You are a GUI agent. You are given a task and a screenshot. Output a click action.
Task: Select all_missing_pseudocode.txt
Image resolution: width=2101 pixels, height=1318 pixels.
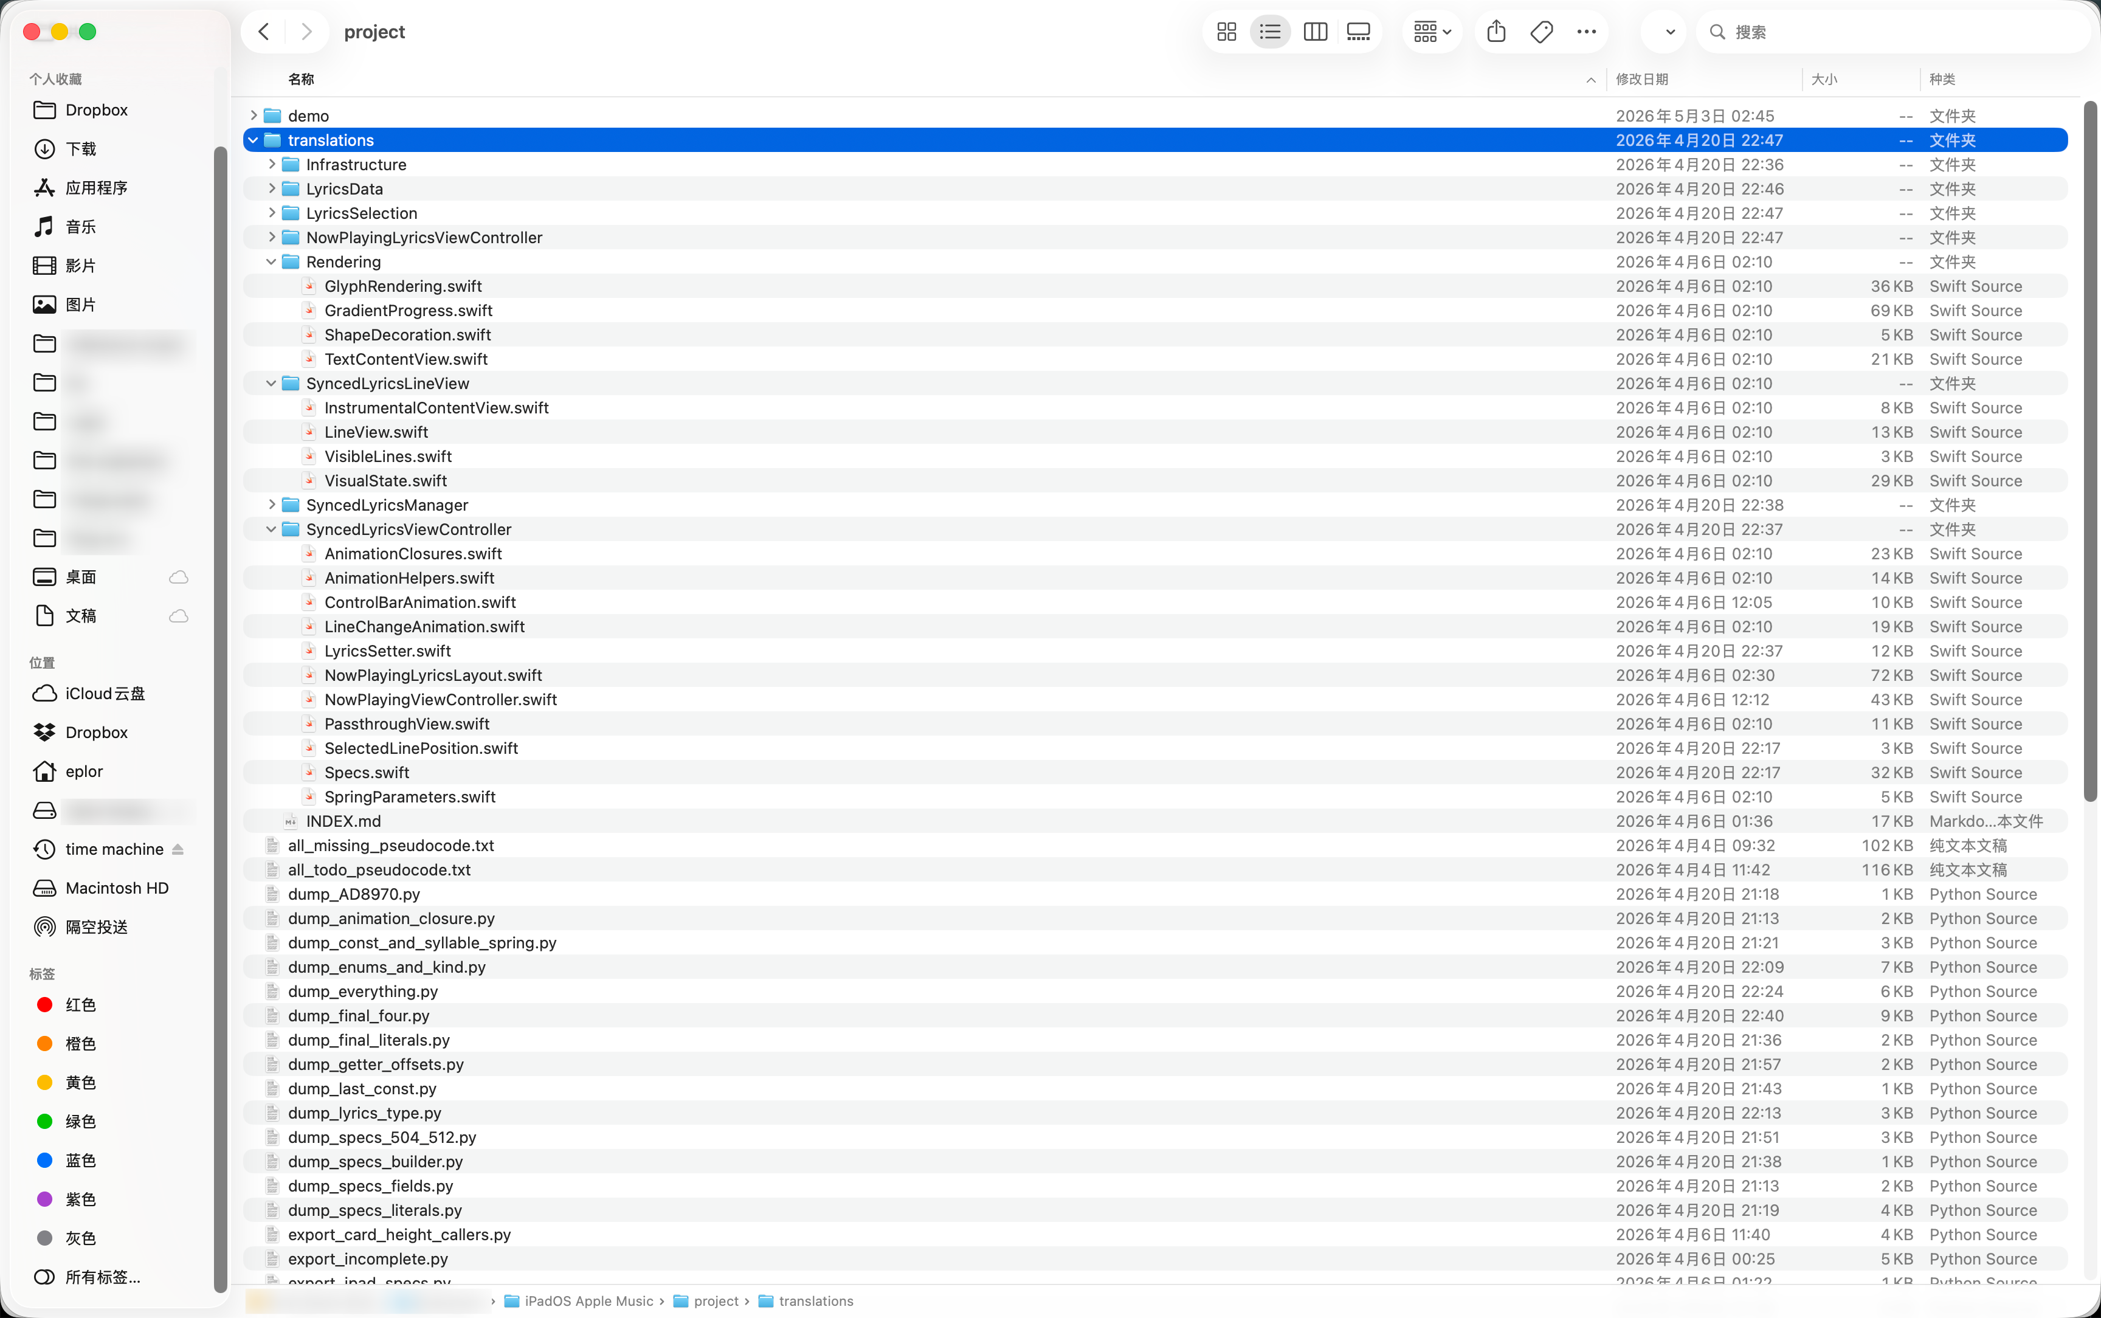(x=1156, y=846)
